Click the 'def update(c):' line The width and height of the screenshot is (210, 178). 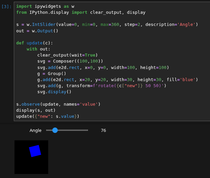click(x=35, y=43)
